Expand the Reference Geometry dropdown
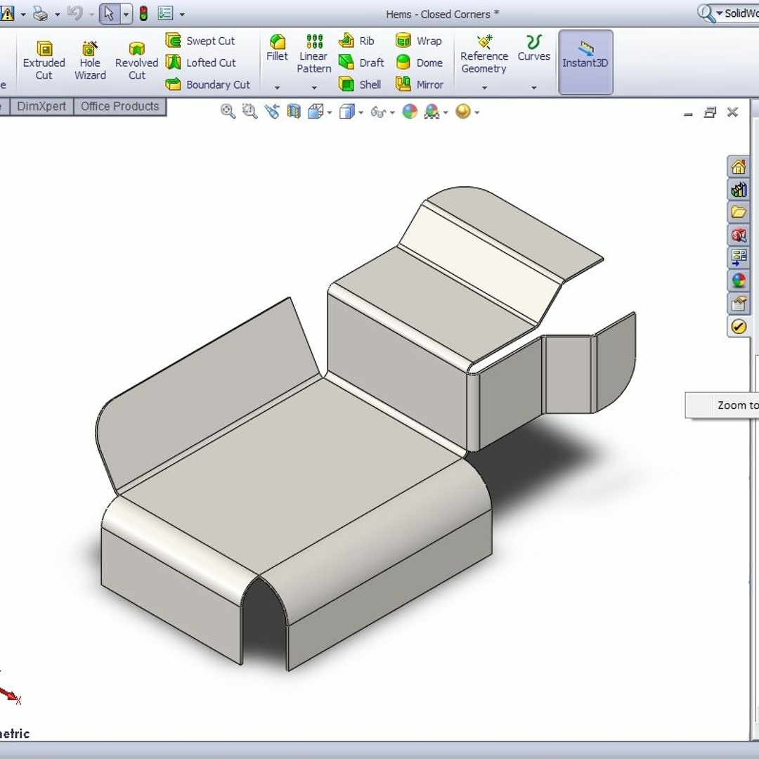759x759 pixels. click(484, 88)
